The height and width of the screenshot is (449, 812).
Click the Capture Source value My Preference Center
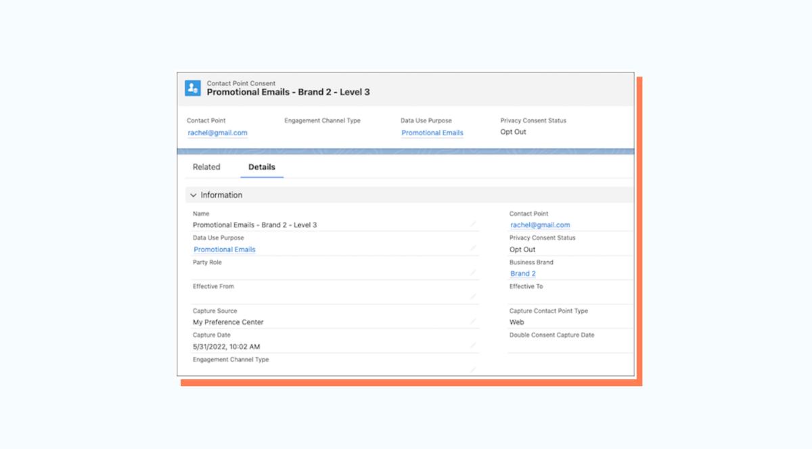[x=228, y=323]
